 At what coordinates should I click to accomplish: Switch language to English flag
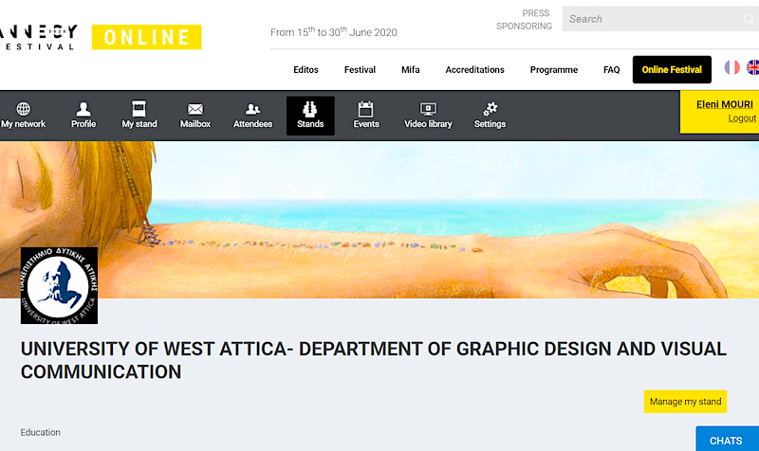click(752, 67)
